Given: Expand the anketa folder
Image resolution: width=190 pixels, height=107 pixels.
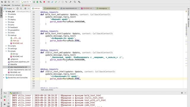Looking at the screenshot, I should pyautogui.click(x=6, y=14).
